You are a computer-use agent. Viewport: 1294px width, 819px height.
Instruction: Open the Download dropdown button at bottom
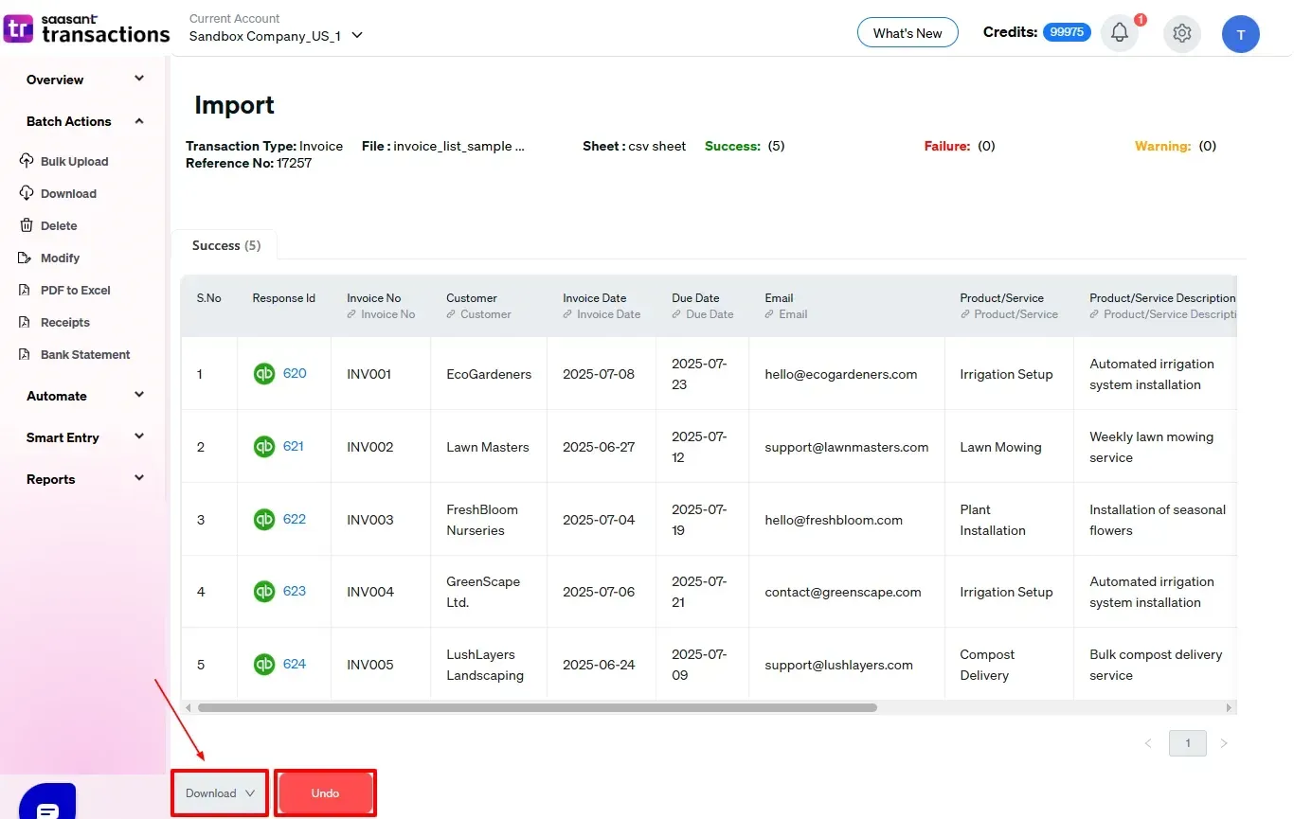(x=220, y=793)
